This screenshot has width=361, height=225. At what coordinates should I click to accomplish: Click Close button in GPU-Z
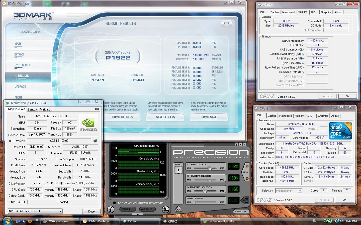tap(91, 211)
